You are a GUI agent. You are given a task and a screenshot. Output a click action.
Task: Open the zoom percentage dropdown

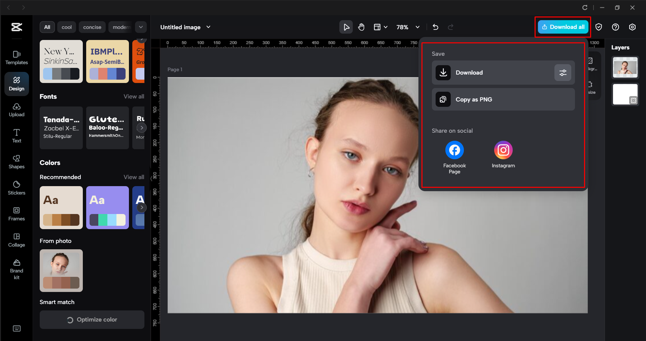[417, 27]
